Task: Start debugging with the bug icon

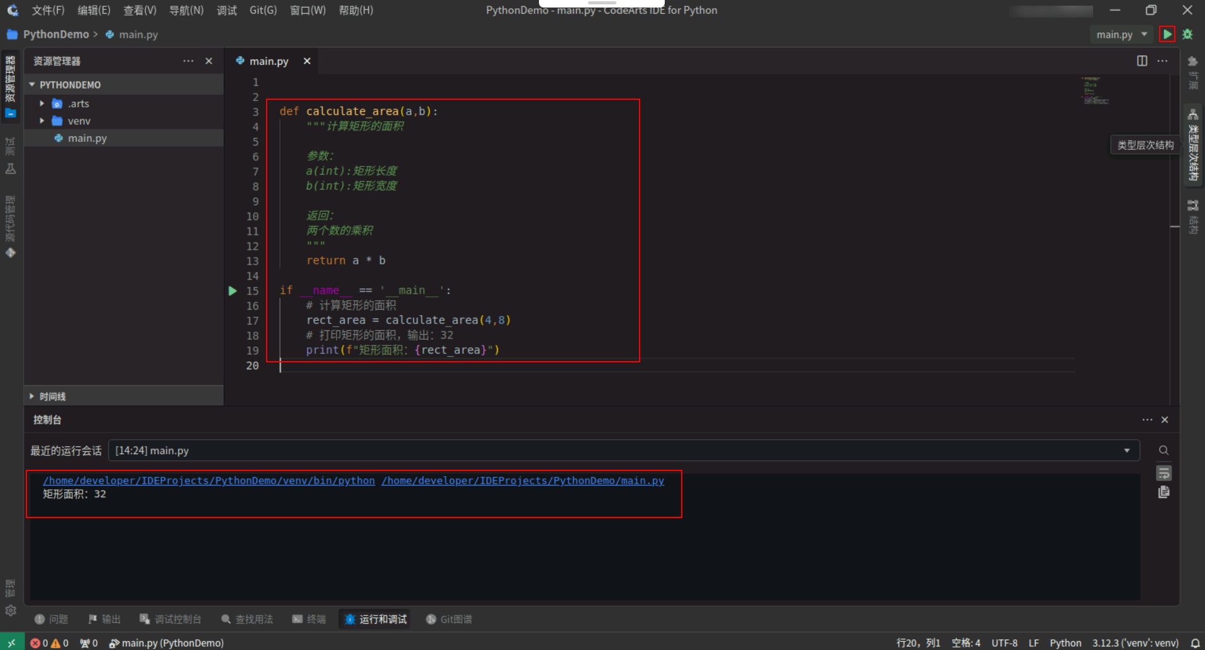Action: coord(1188,35)
